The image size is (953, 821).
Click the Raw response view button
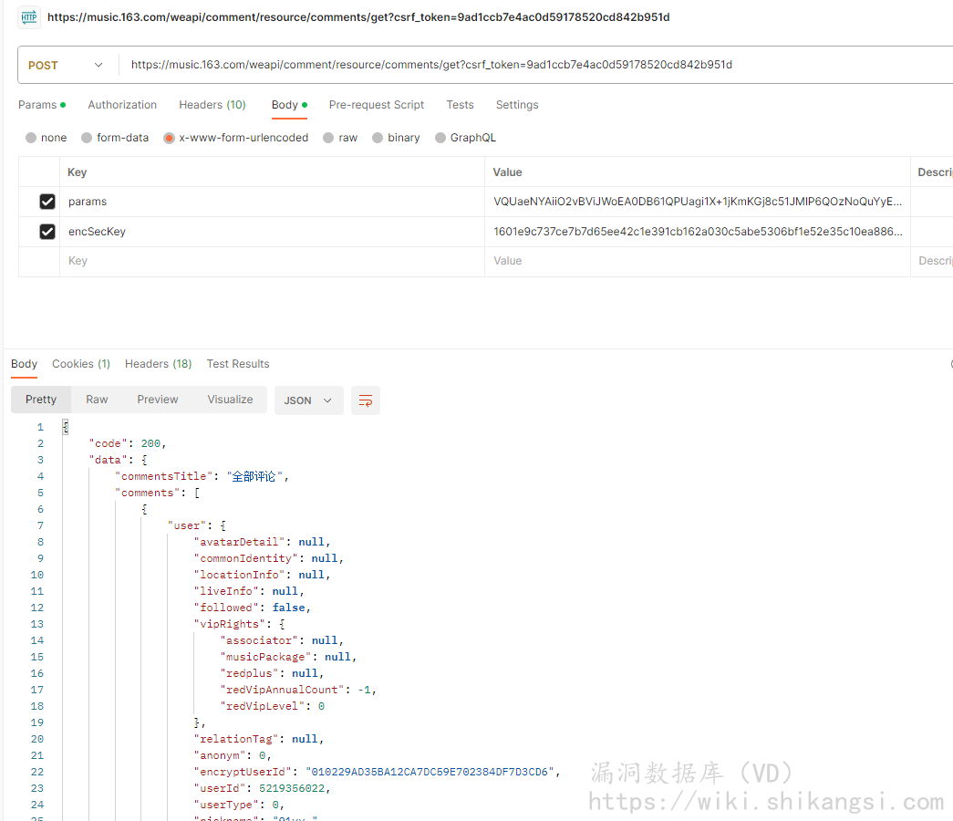[97, 400]
